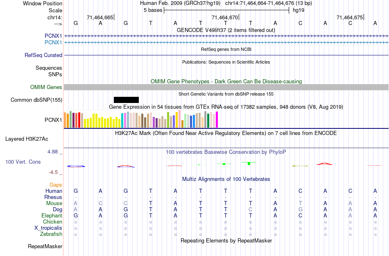This screenshot has width=389, height=256.
Task: Open Multiz Alignments of 100 Vertebrates title
Action: pyautogui.click(x=226, y=179)
